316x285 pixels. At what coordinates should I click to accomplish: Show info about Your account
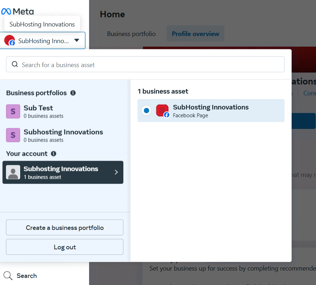pos(53,154)
